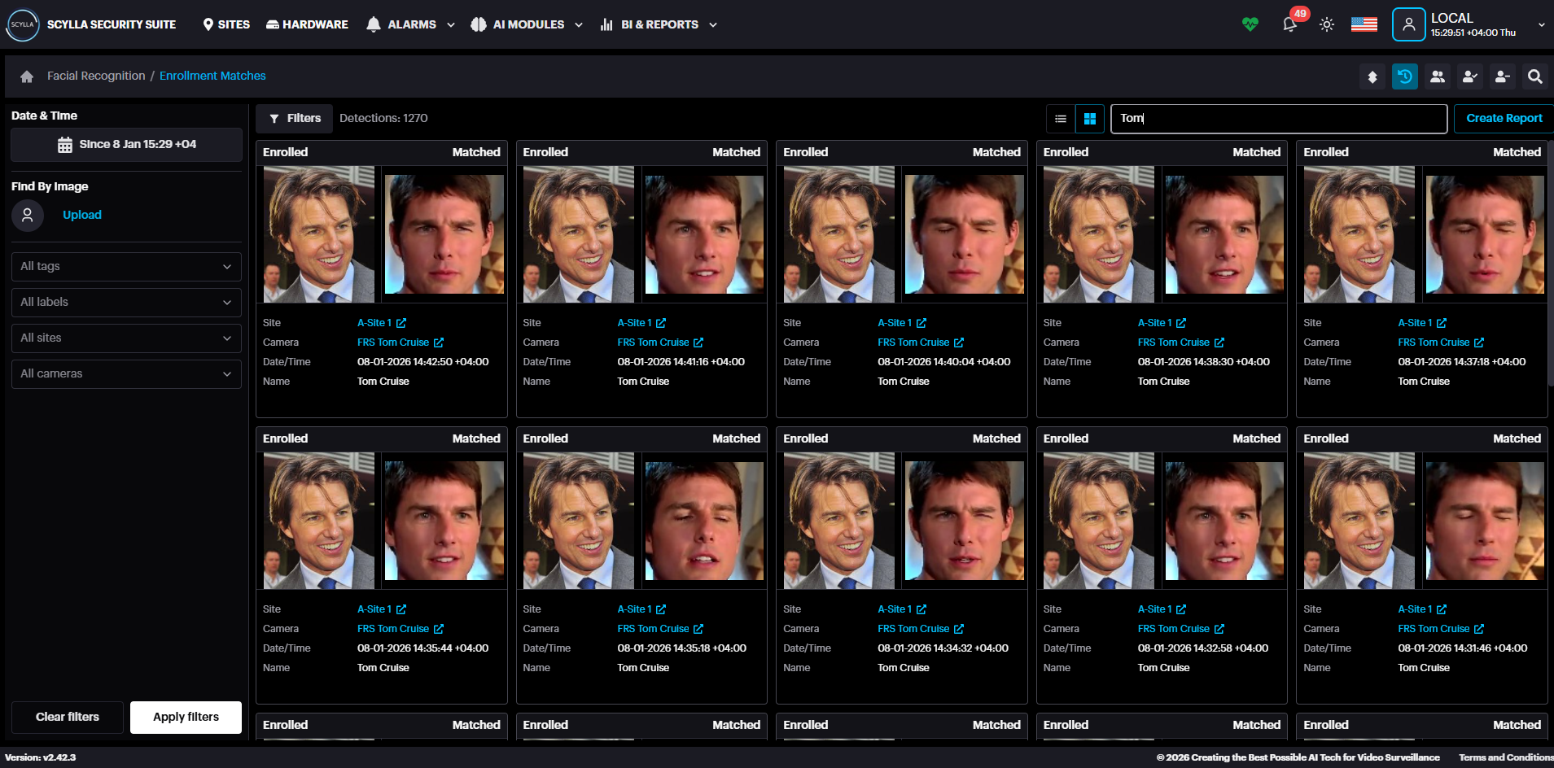
Task: Click the two-people group icon in toolbar
Action: (1437, 76)
